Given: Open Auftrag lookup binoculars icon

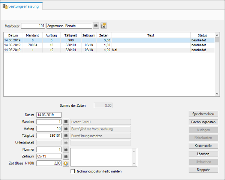Looking at the screenshot, I should point(66,129).
